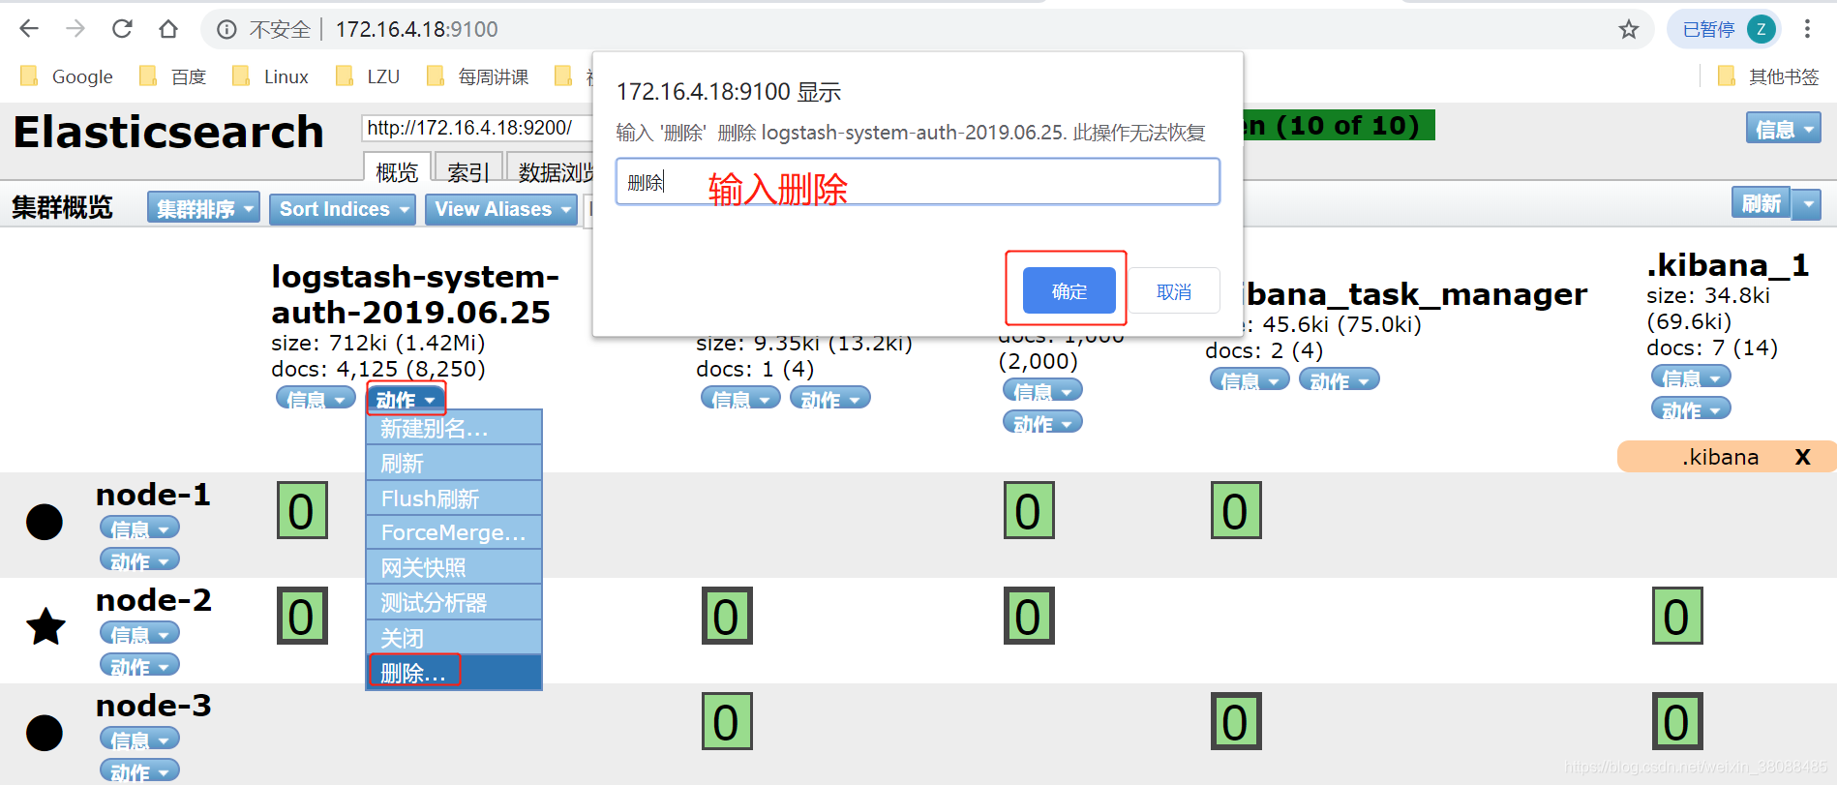This screenshot has height=785, width=1837.
Task: Select Flush刷新 from the action menu
Action: [x=454, y=498]
